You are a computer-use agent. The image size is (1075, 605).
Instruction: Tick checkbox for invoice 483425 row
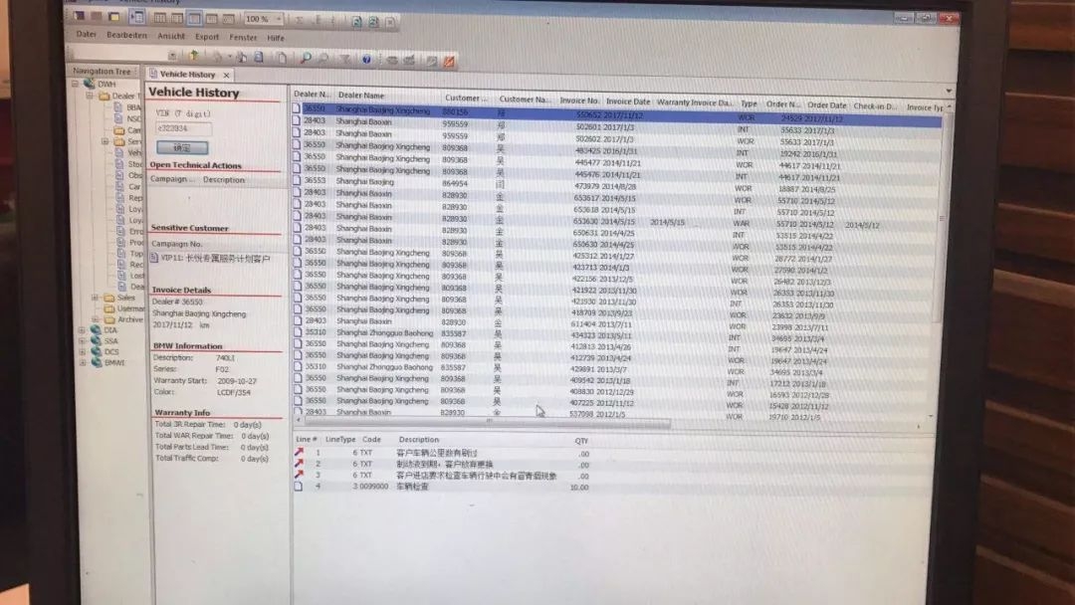click(297, 144)
